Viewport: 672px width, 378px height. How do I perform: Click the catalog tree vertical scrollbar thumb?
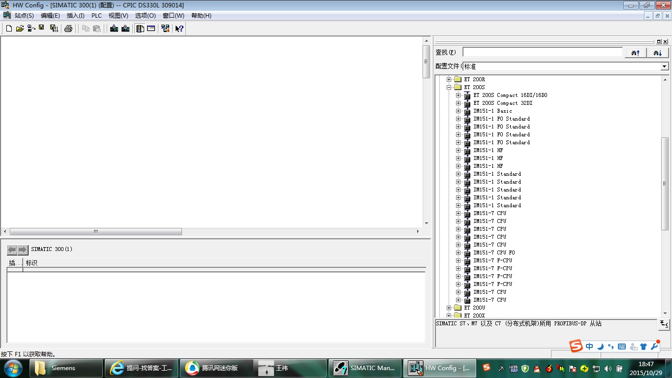665,183
